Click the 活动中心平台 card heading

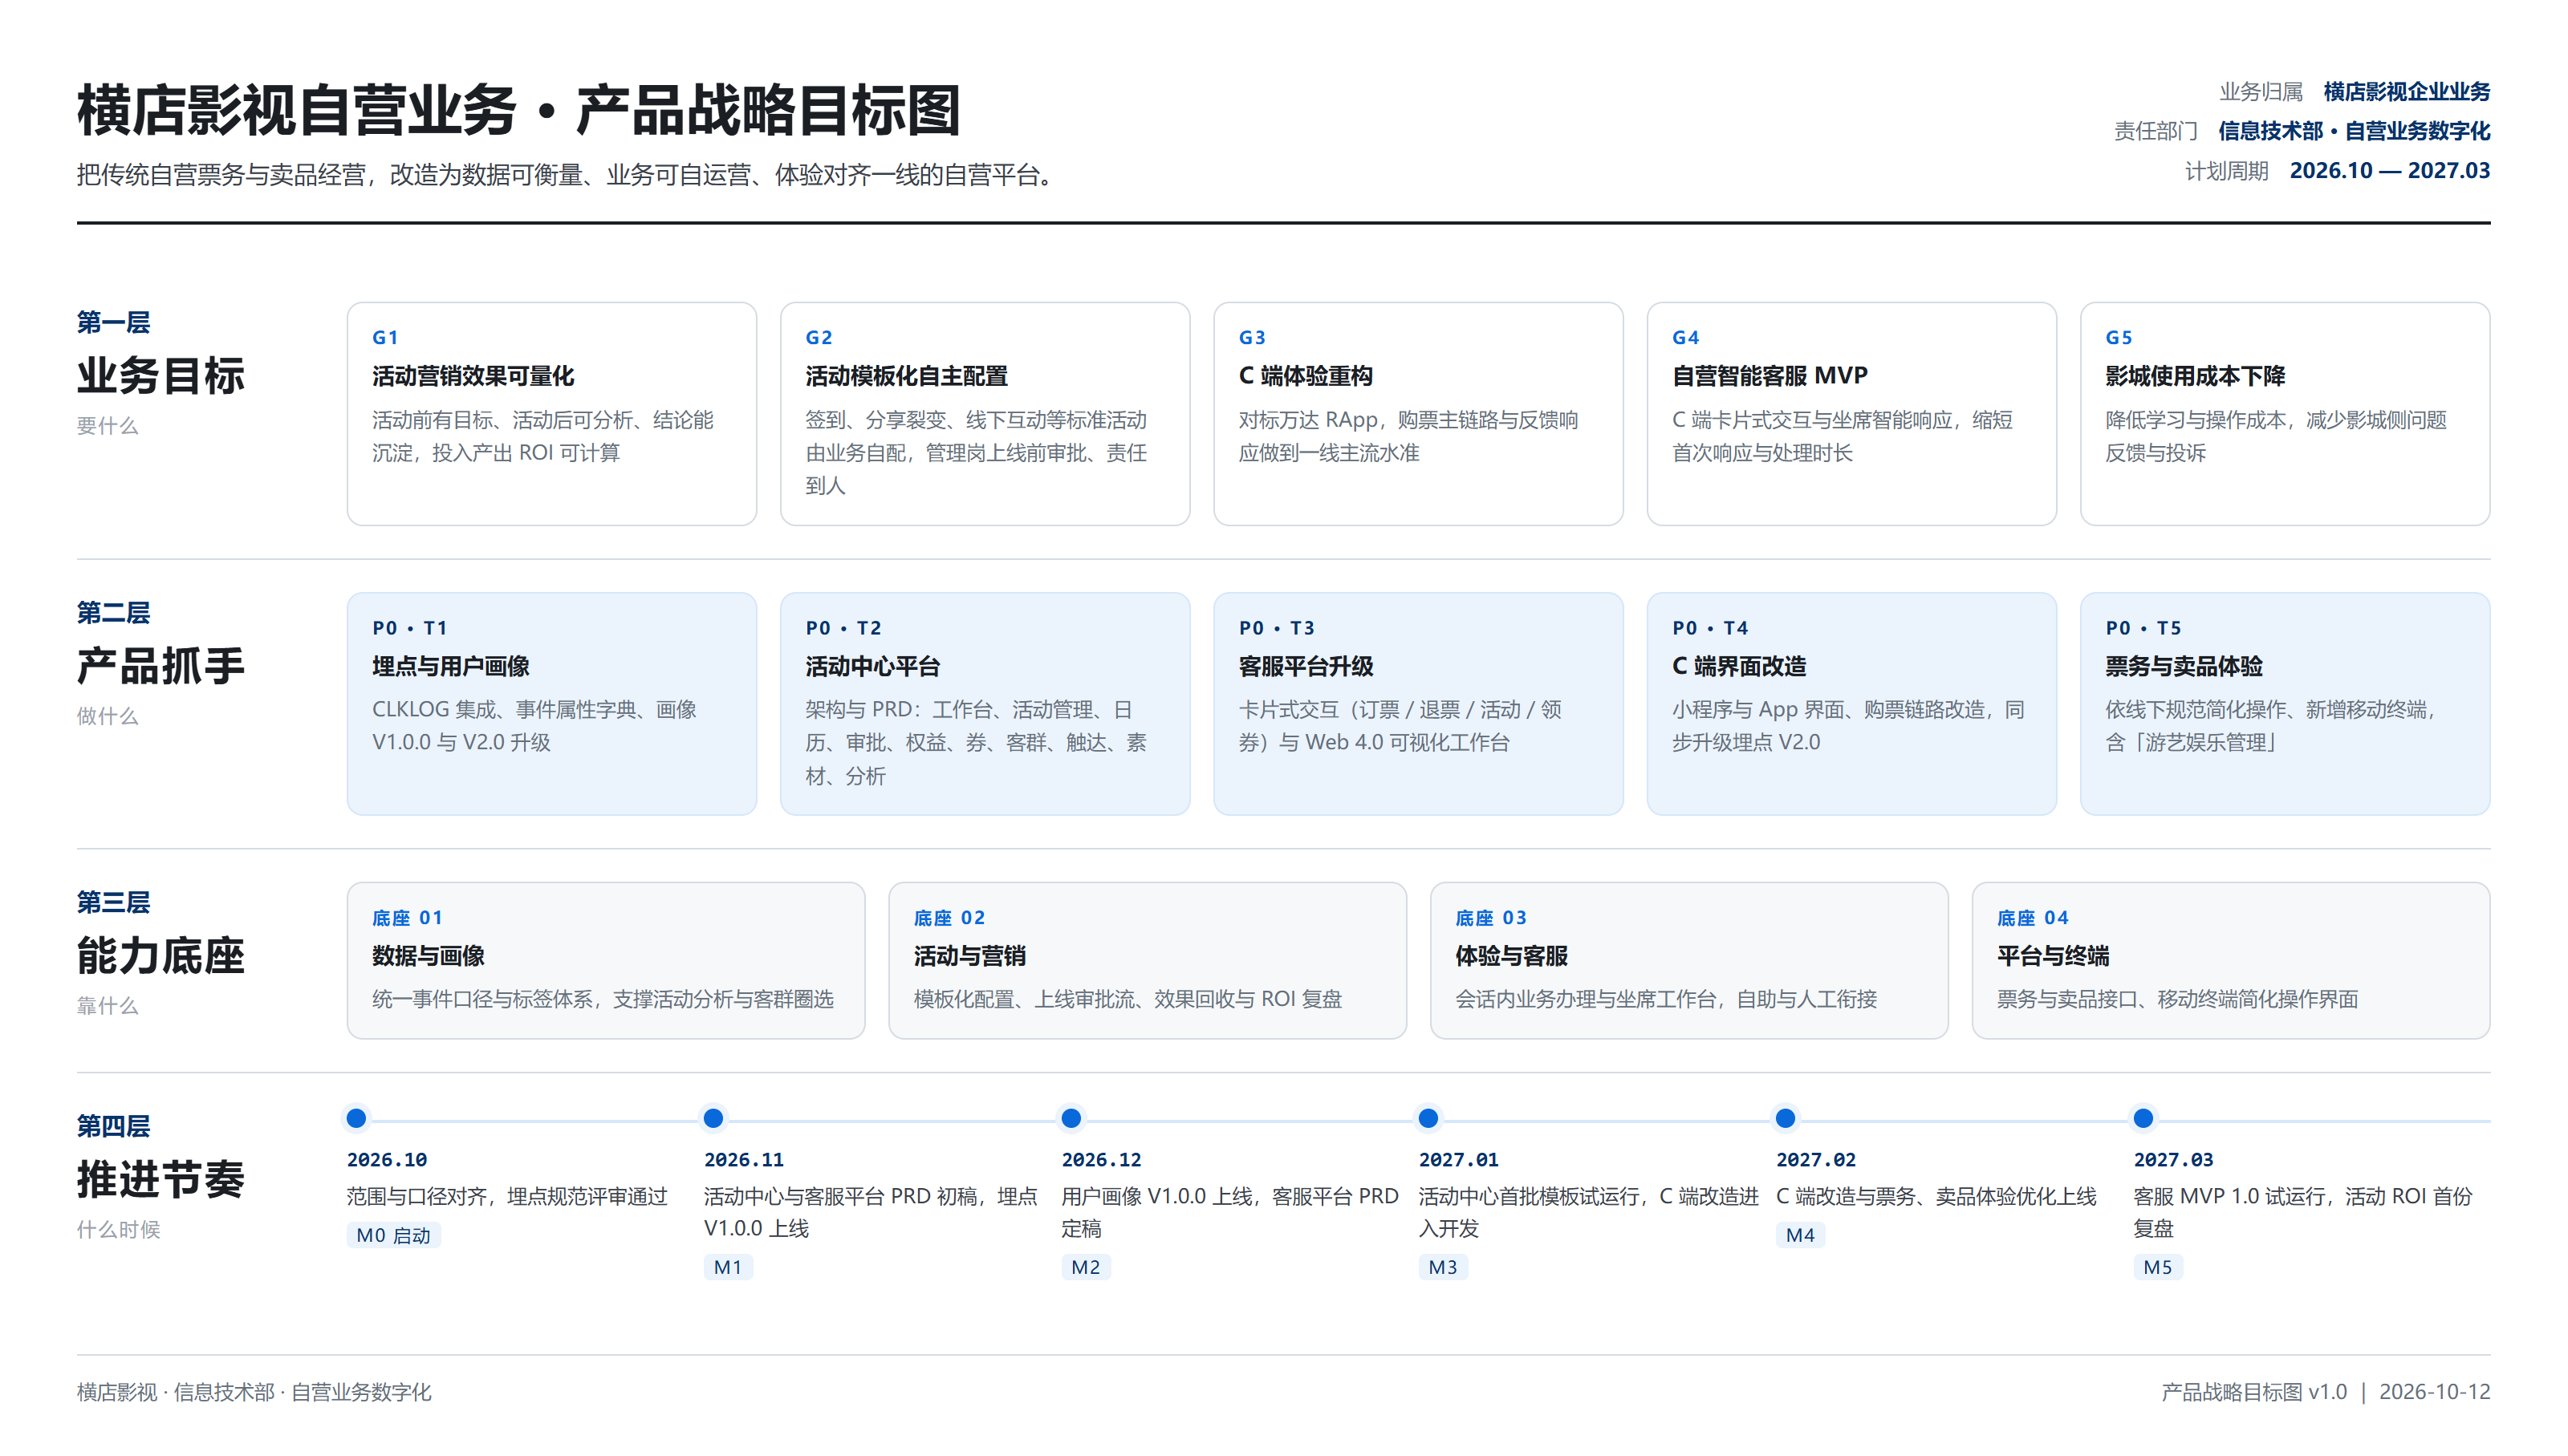[x=872, y=666]
